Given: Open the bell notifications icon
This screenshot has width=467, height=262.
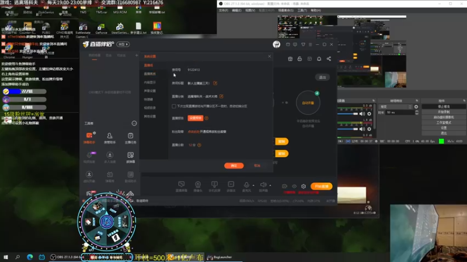Looking at the screenshot, I should 319,59.
